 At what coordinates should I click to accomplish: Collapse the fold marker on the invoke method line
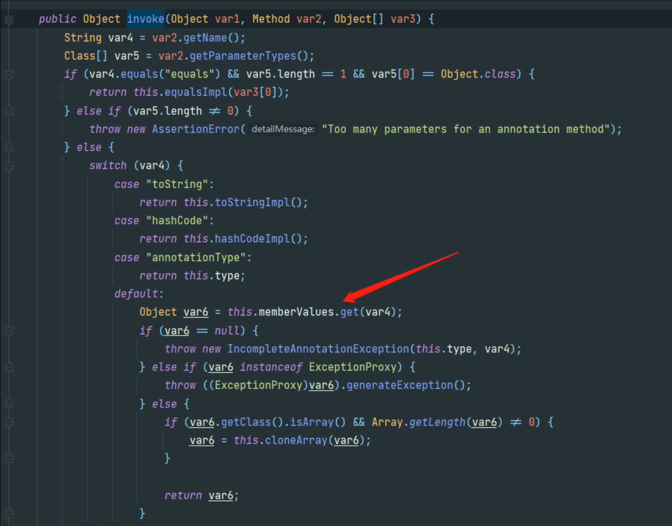coord(9,20)
